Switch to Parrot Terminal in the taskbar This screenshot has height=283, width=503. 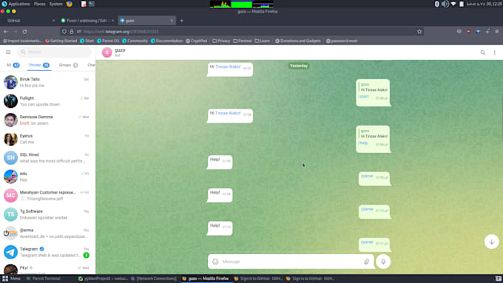pos(44,279)
